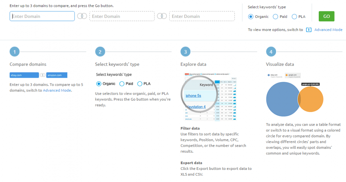Click the step 4 numbered circle
This screenshot has height=182, width=346.
pyautogui.click(x=271, y=52)
